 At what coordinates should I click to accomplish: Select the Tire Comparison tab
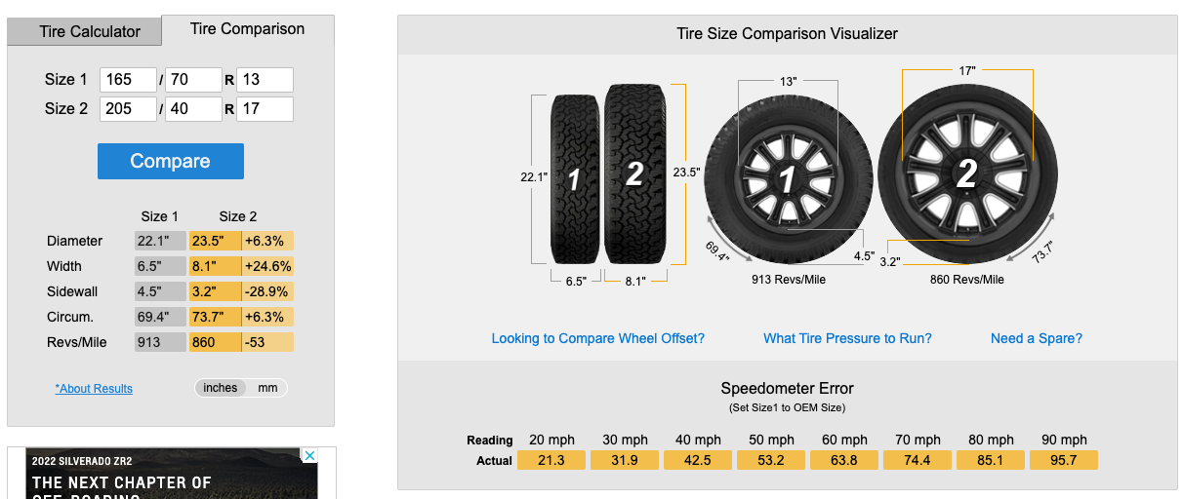coord(248,29)
